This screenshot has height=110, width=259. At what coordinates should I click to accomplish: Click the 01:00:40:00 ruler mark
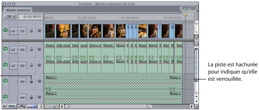(x=130, y=18)
